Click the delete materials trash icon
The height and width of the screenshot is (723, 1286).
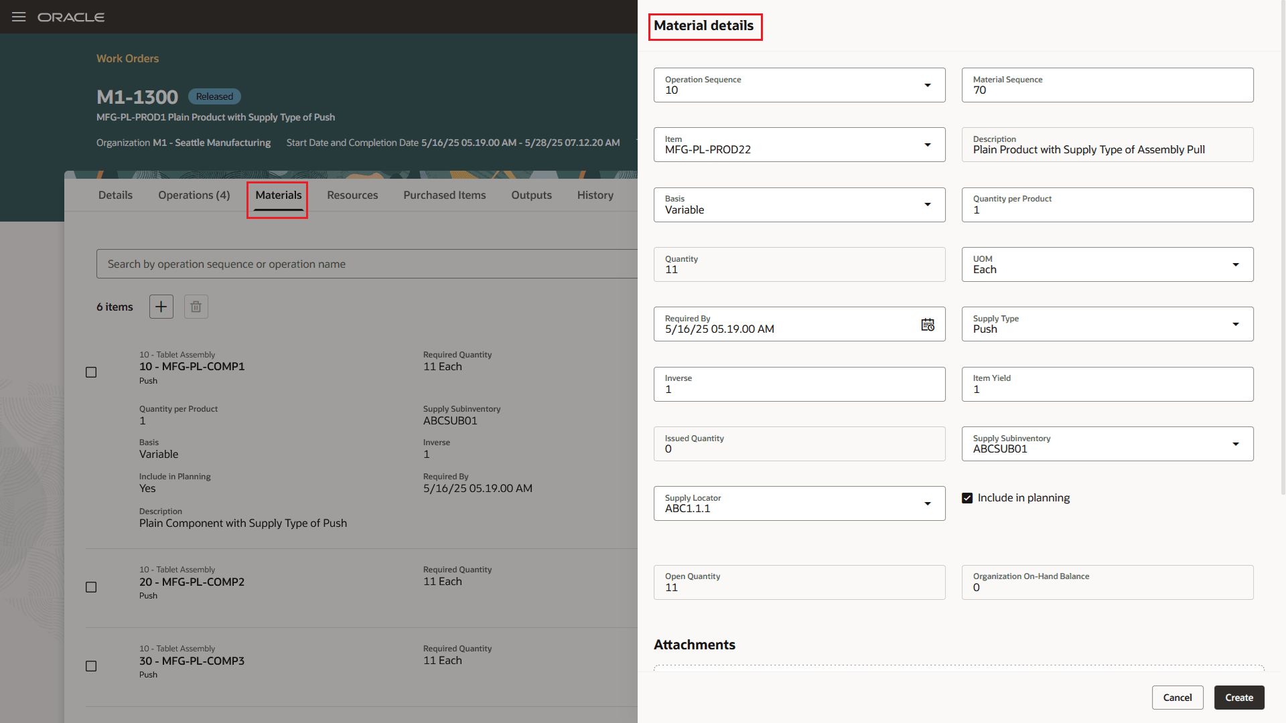coord(196,307)
